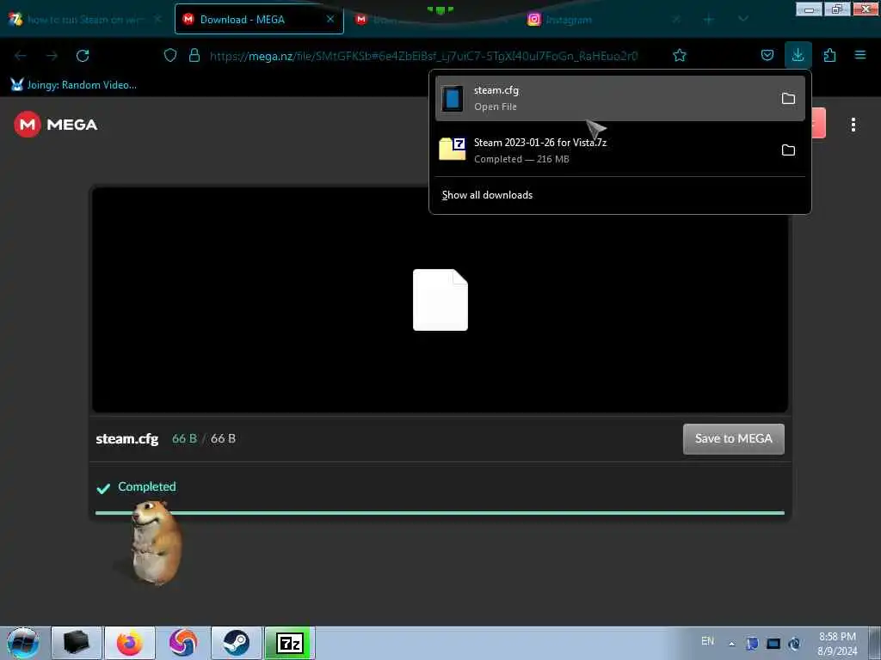Image resolution: width=881 pixels, height=660 pixels.
Task: Open the tracking protection shield icon
Action: (170, 55)
